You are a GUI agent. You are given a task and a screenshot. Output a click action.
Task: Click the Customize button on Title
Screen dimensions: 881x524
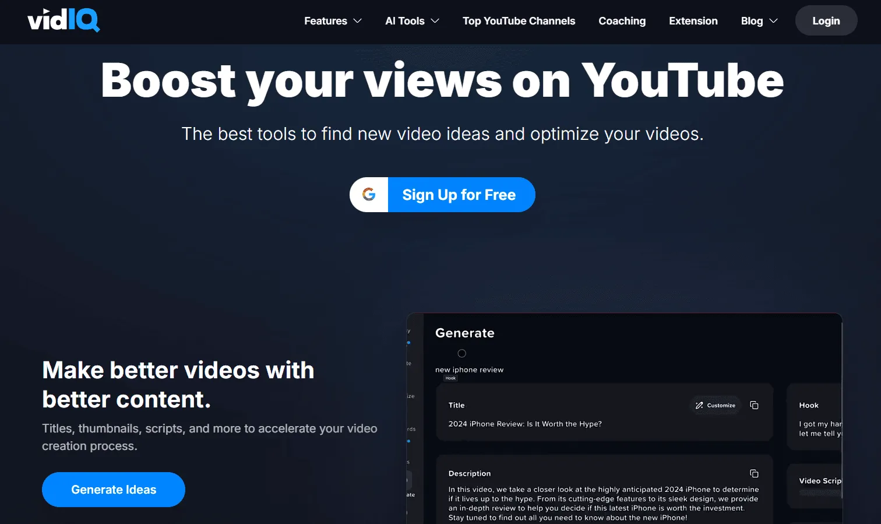715,405
